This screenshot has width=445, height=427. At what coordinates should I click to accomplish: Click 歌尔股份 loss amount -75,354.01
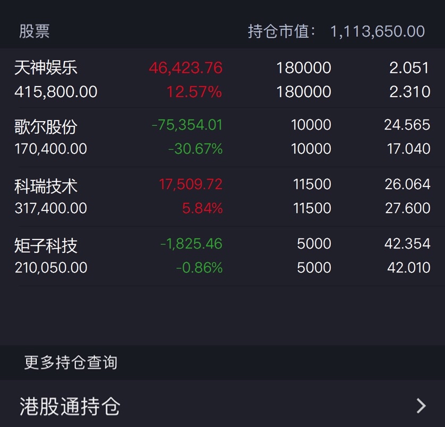point(187,125)
